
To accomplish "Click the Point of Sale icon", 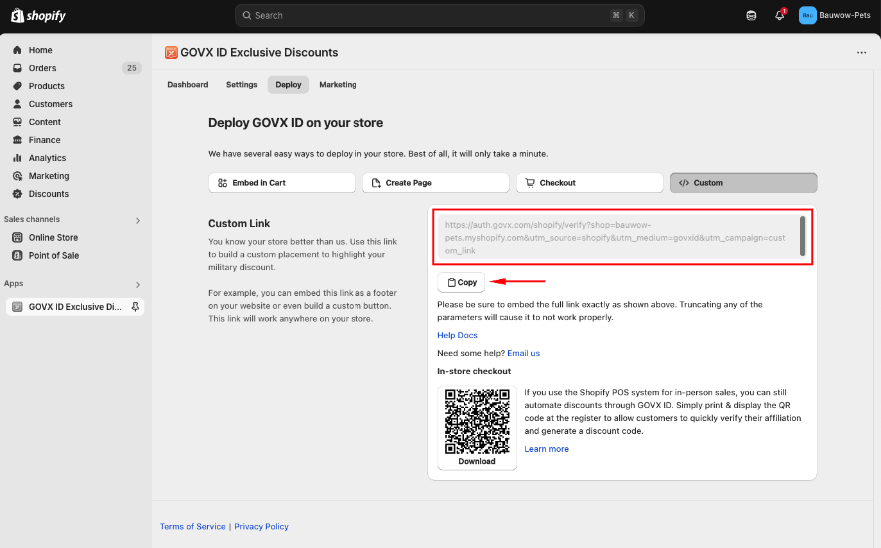I will [x=17, y=255].
